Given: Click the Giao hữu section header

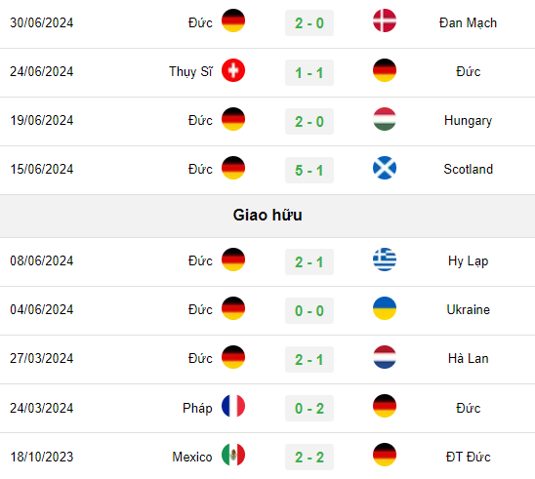Looking at the screenshot, I should 267,216.
